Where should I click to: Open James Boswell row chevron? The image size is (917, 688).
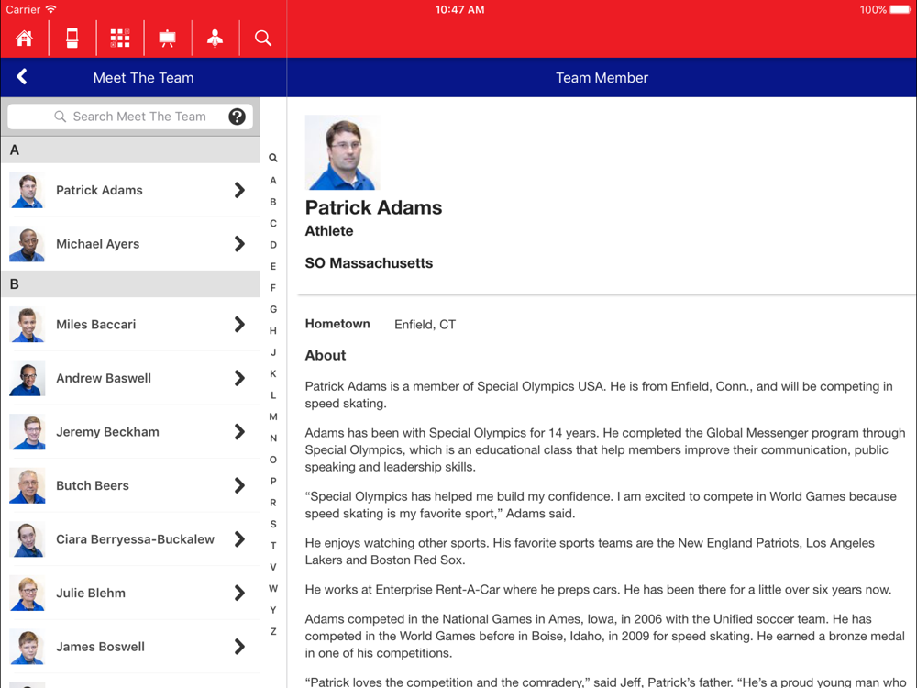tap(239, 647)
